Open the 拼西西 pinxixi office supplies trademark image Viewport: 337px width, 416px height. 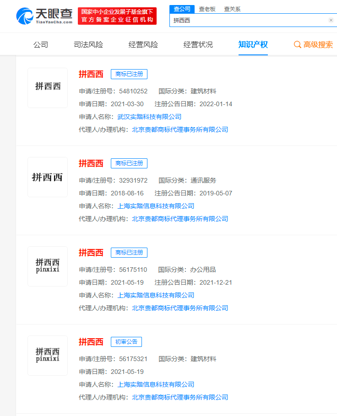(48, 266)
